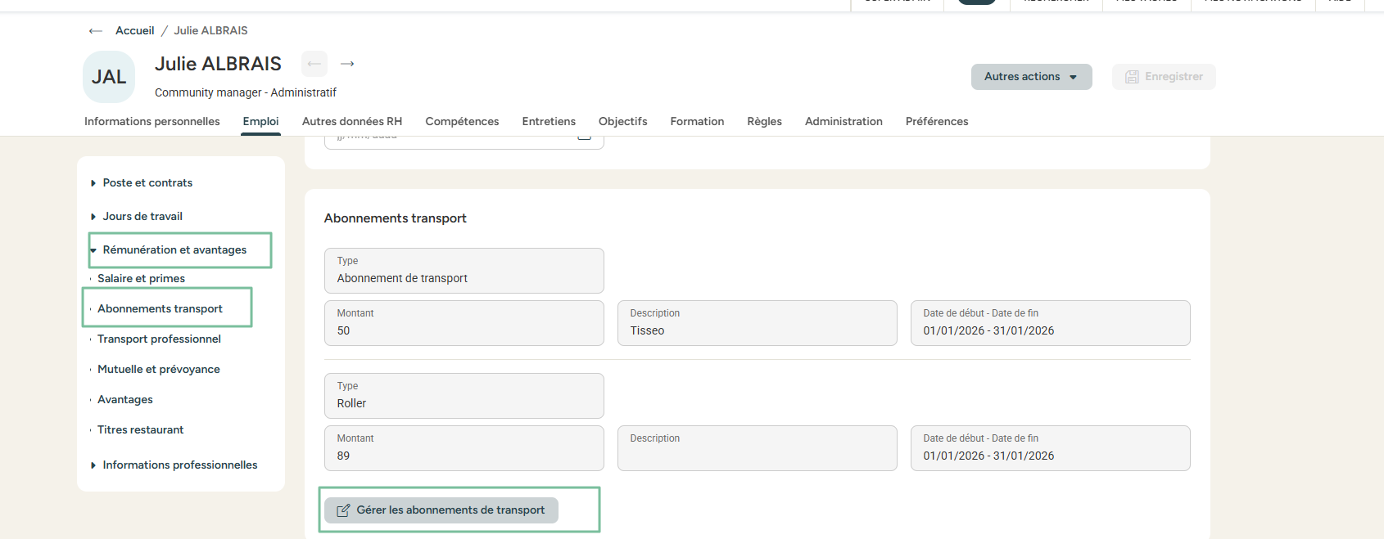Go to next employee with right arrow
The image size is (1384, 539).
pyautogui.click(x=347, y=64)
